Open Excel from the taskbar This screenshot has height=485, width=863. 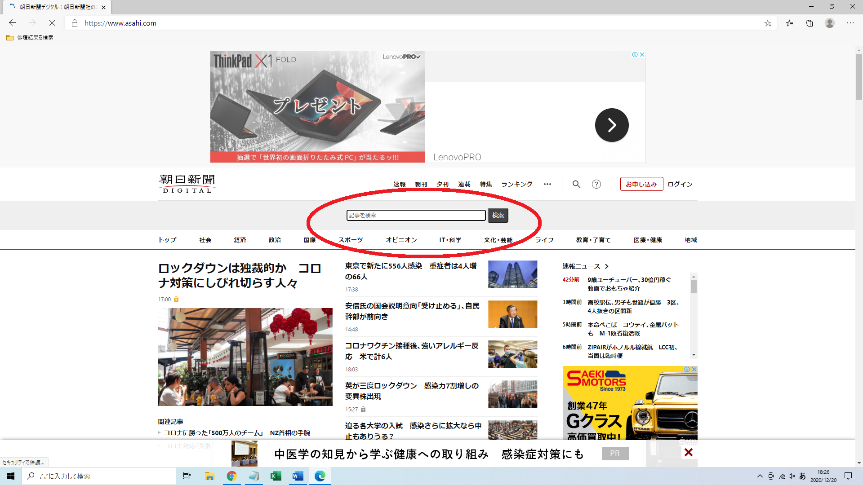click(276, 476)
